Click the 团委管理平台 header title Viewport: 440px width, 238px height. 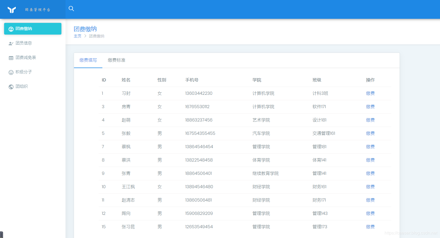coord(38,10)
